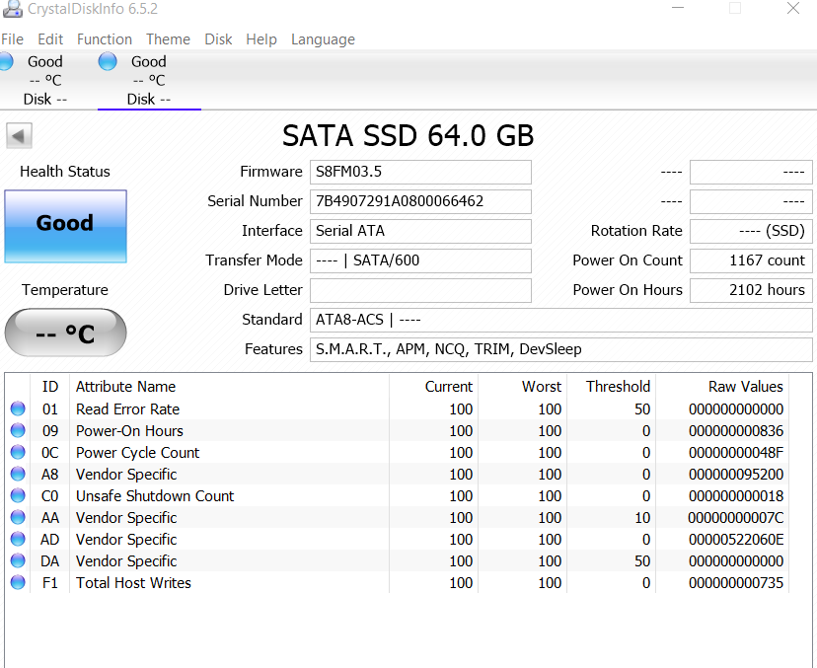Click the Interface field Serial ATA
Image resolution: width=817 pixels, height=668 pixels.
[x=420, y=231]
